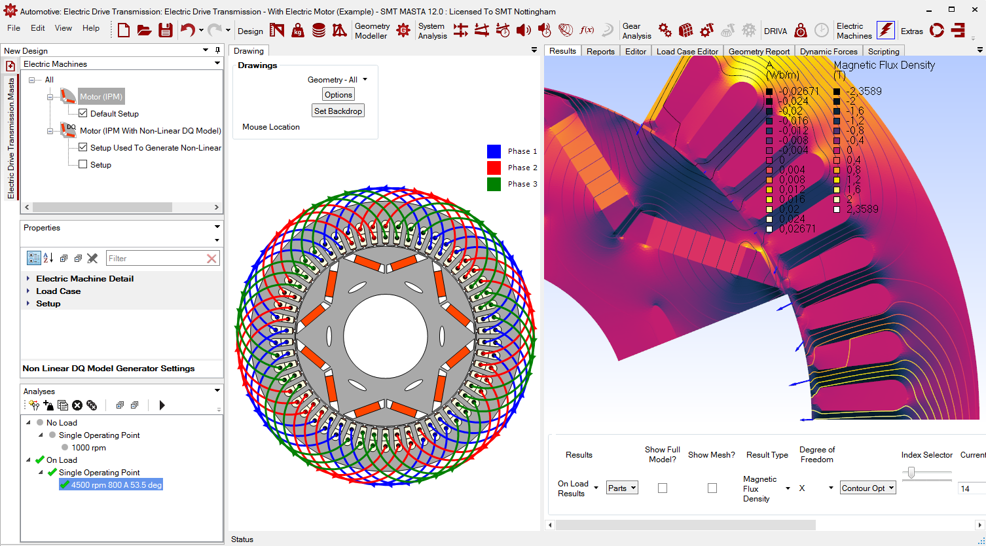Image resolution: width=986 pixels, height=546 pixels.
Task: Enable Show Full Model checkbox
Action: tap(663, 488)
